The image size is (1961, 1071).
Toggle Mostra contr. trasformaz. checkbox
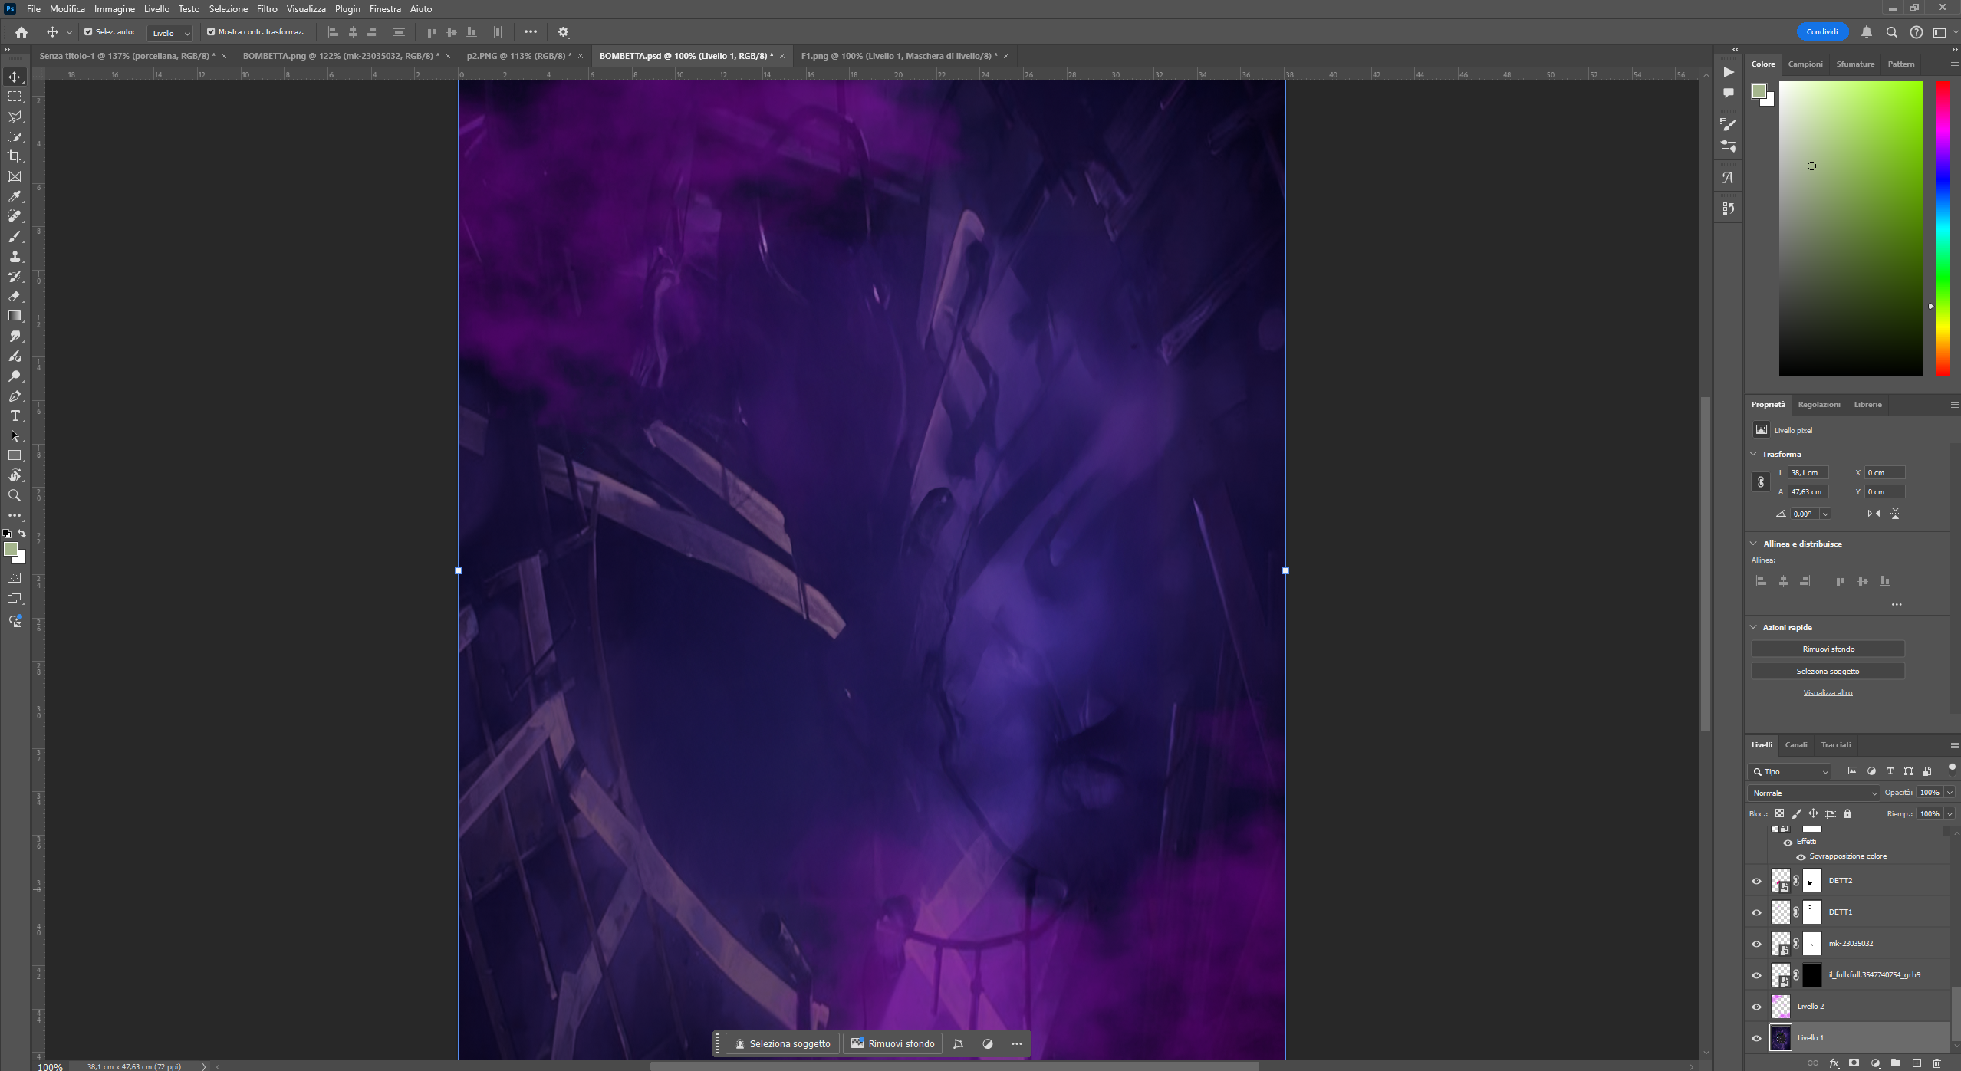pyautogui.click(x=211, y=32)
